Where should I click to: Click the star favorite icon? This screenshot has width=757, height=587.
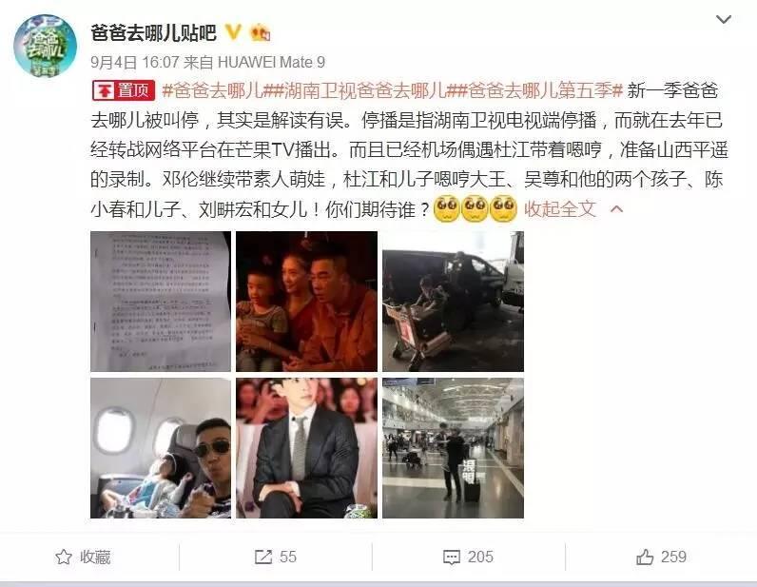(64, 558)
